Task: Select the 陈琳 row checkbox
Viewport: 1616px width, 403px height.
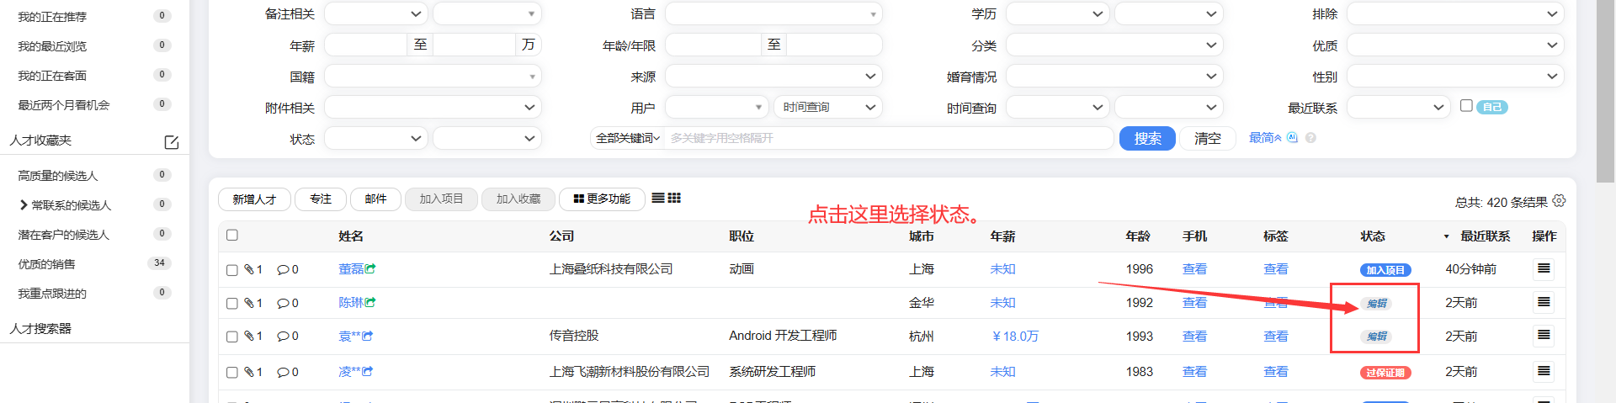Action: [232, 303]
